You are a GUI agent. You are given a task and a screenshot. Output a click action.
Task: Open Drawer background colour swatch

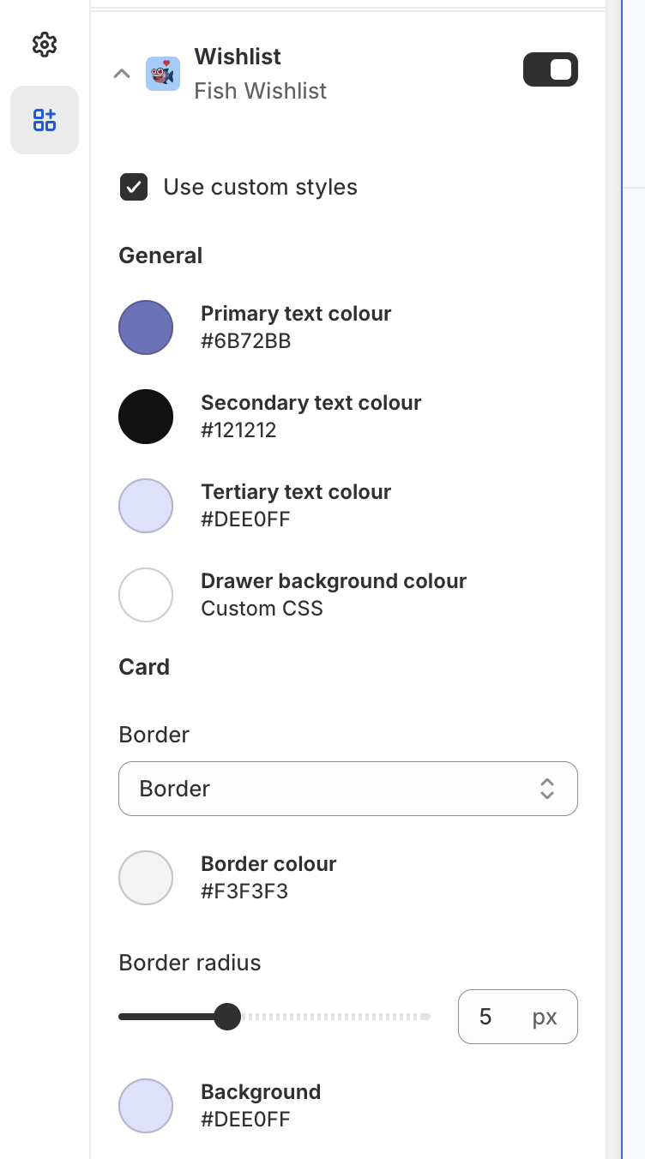[x=146, y=595]
